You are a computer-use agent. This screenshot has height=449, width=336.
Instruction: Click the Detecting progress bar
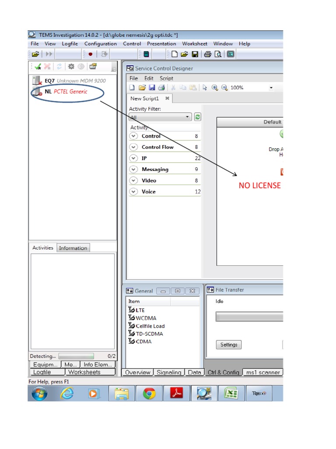pyautogui.click(x=76, y=356)
